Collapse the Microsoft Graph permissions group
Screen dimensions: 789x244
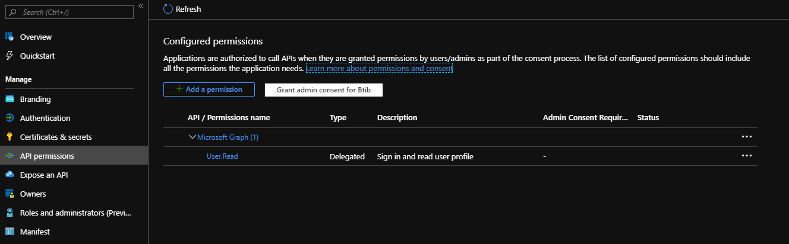click(x=192, y=137)
